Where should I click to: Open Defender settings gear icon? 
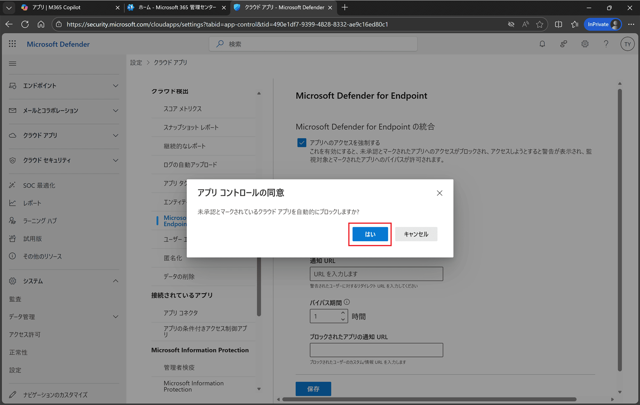pyautogui.click(x=585, y=44)
